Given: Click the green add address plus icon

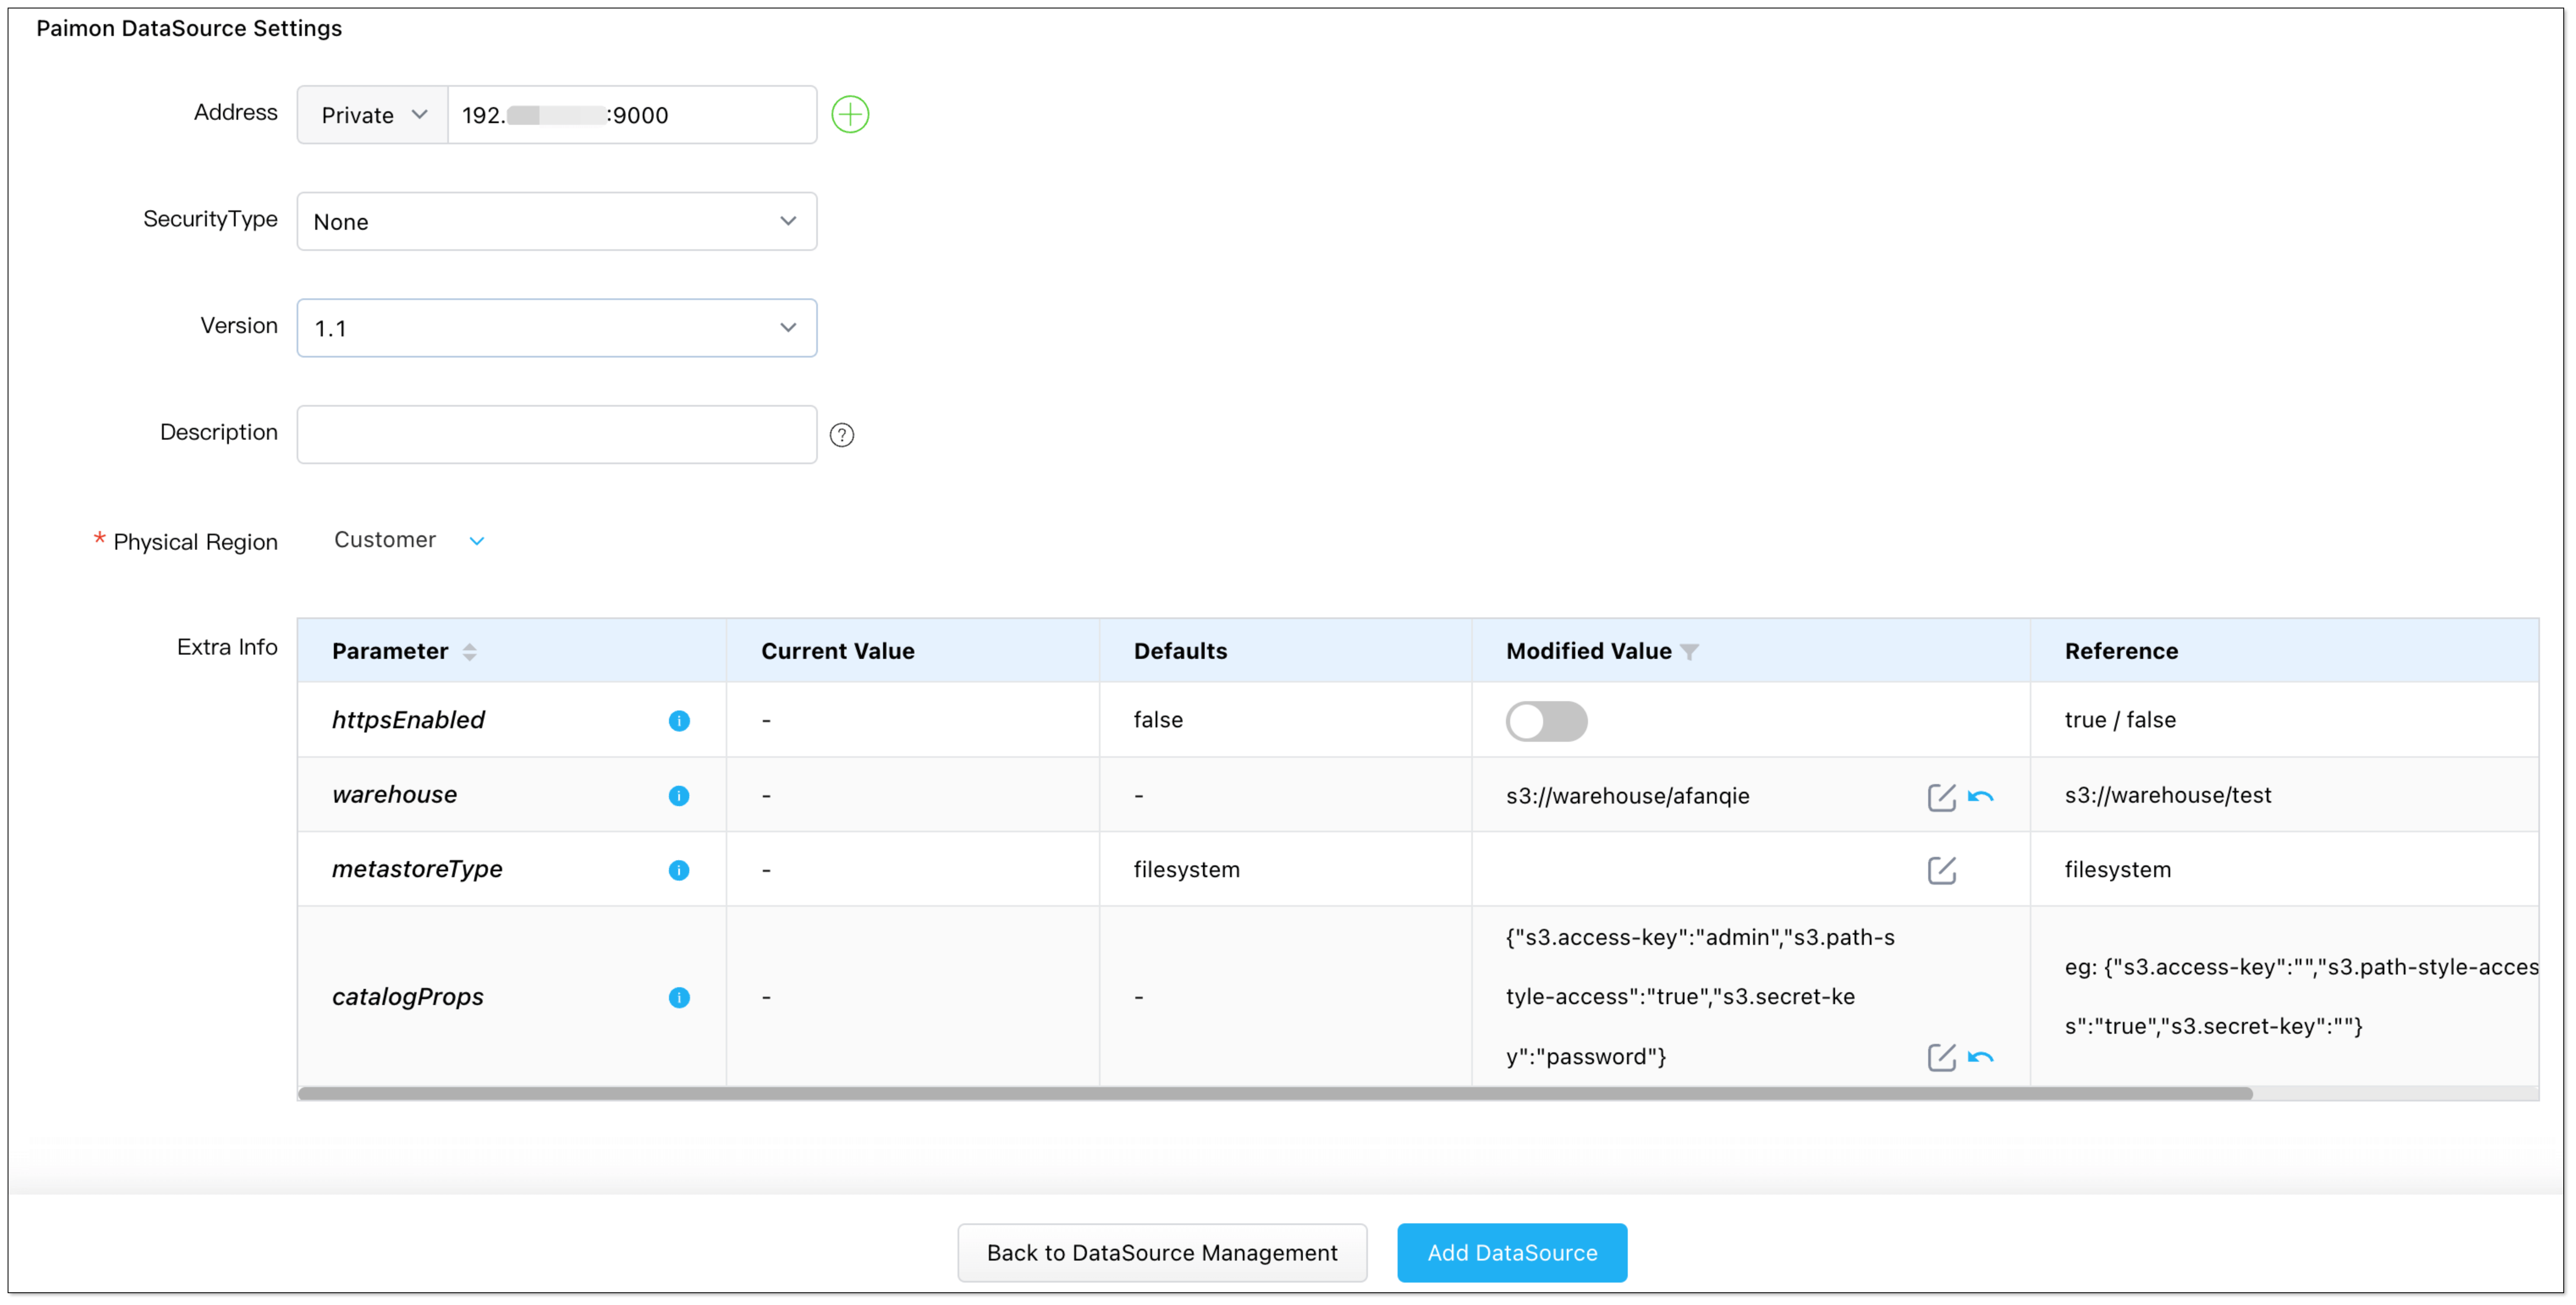Looking at the screenshot, I should [850, 114].
